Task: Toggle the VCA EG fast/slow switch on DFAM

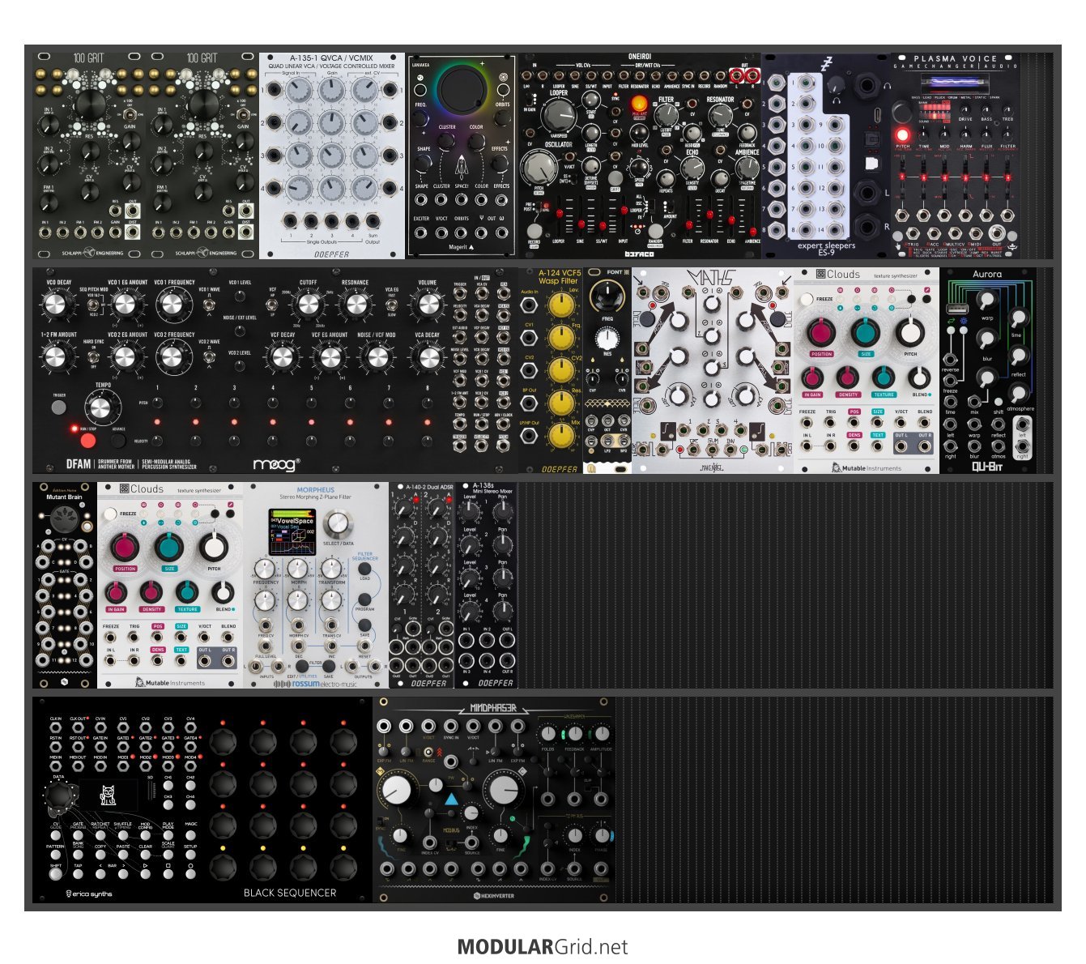Action: pyautogui.click(x=391, y=305)
